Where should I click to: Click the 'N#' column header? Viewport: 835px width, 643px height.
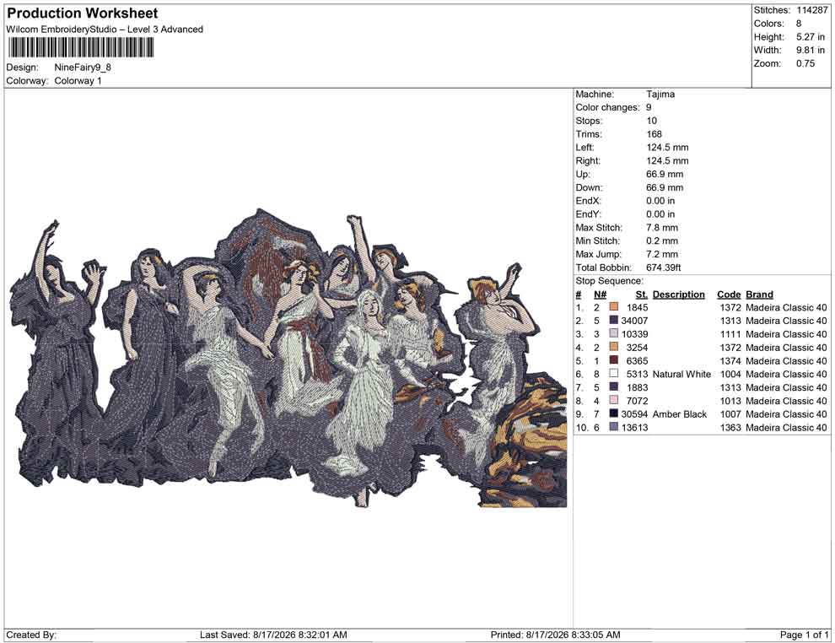[601, 294]
